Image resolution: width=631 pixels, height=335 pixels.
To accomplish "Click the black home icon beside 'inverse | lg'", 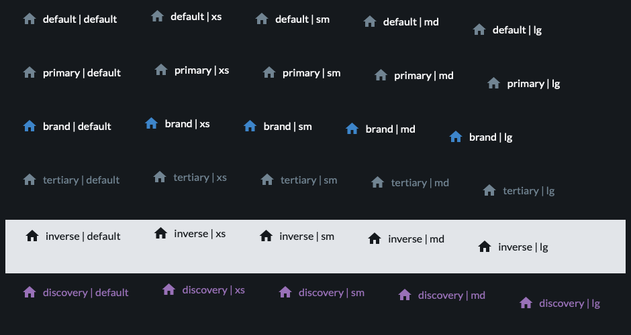I will coord(485,247).
